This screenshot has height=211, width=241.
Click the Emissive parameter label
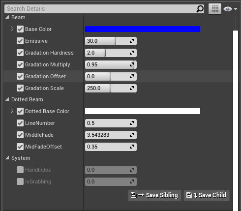point(36,41)
